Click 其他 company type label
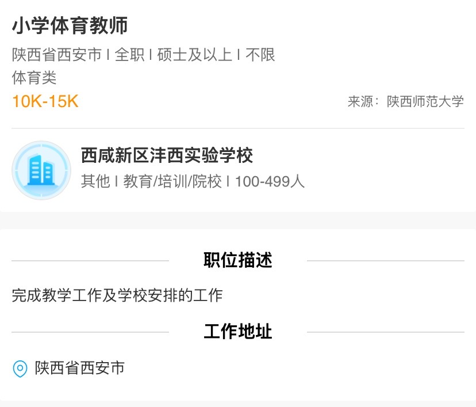Viewport: 476px width, 407px height. (95, 181)
